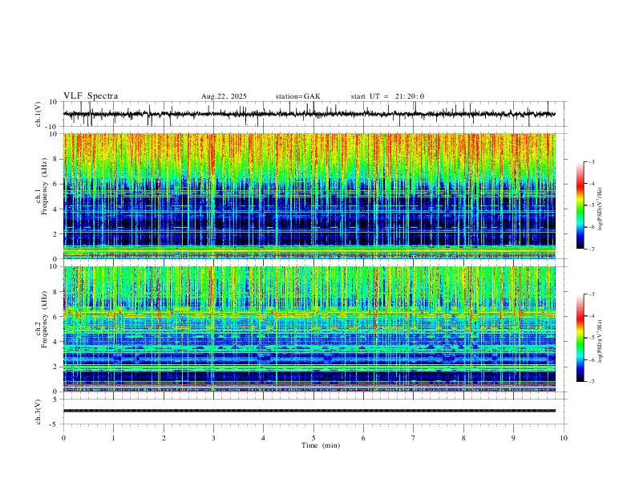This screenshot has width=635, height=491.
Task: Click the "start UT = 21:20:0" text
Action: point(387,96)
